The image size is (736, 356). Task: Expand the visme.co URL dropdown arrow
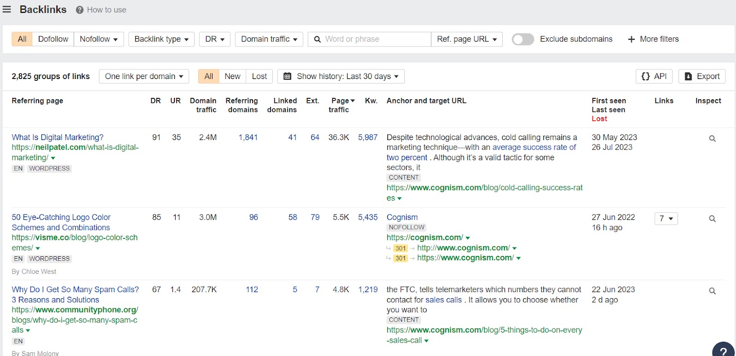coord(38,249)
